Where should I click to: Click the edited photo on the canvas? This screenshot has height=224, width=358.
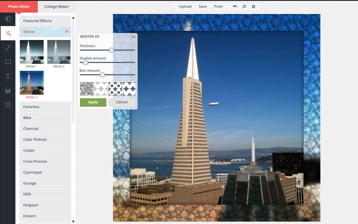tap(217, 118)
